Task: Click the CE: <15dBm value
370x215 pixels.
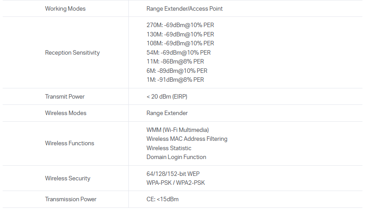Action: pos(162,199)
